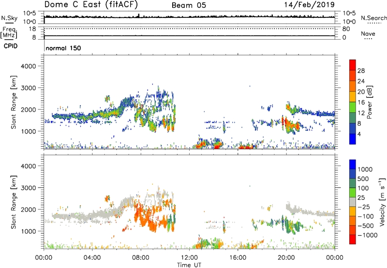Pick the bright blue bottom power colorbar segment
387x268 pixels.
353,139
